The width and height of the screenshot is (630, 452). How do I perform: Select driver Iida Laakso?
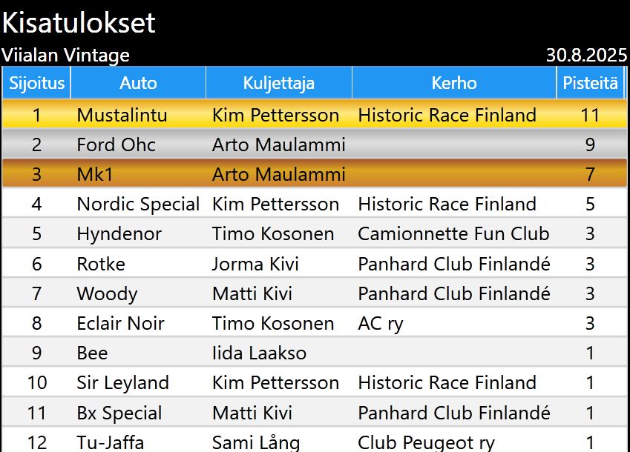click(x=259, y=353)
